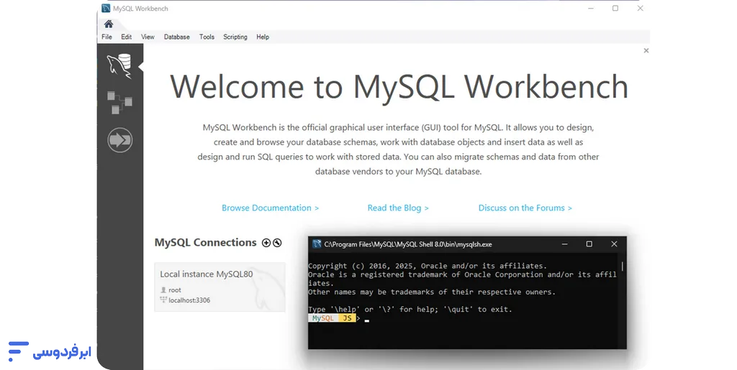The height and width of the screenshot is (370, 737).
Task: Close the MySQL Workbench window
Action: point(640,9)
